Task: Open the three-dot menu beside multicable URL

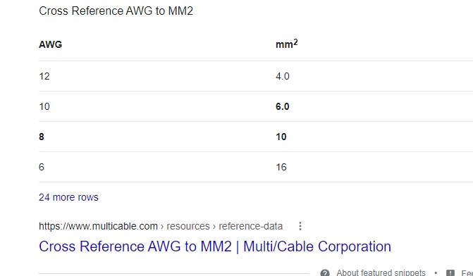Action: (x=300, y=226)
